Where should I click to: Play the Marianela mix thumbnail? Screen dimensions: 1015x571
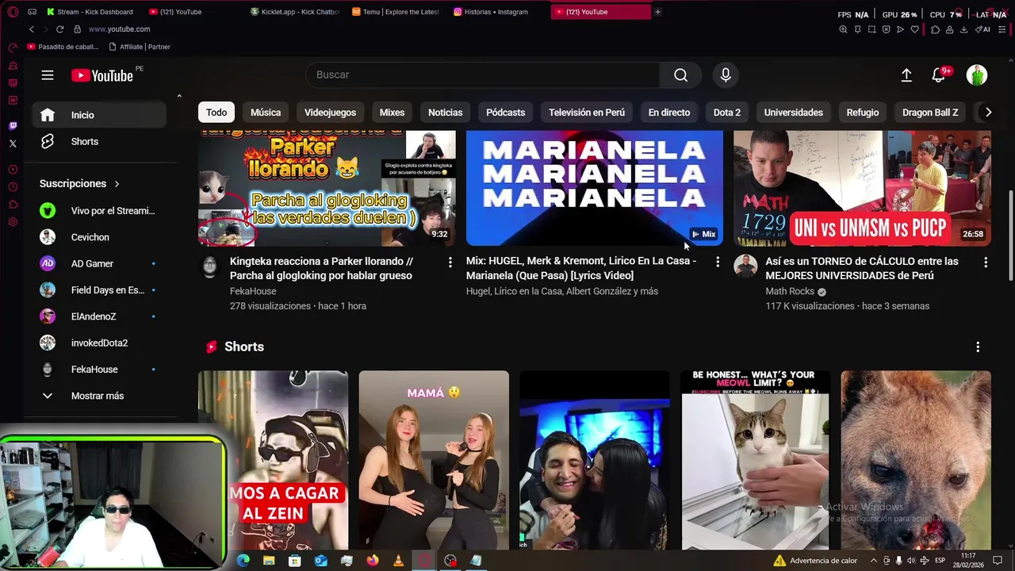pos(595,189)
